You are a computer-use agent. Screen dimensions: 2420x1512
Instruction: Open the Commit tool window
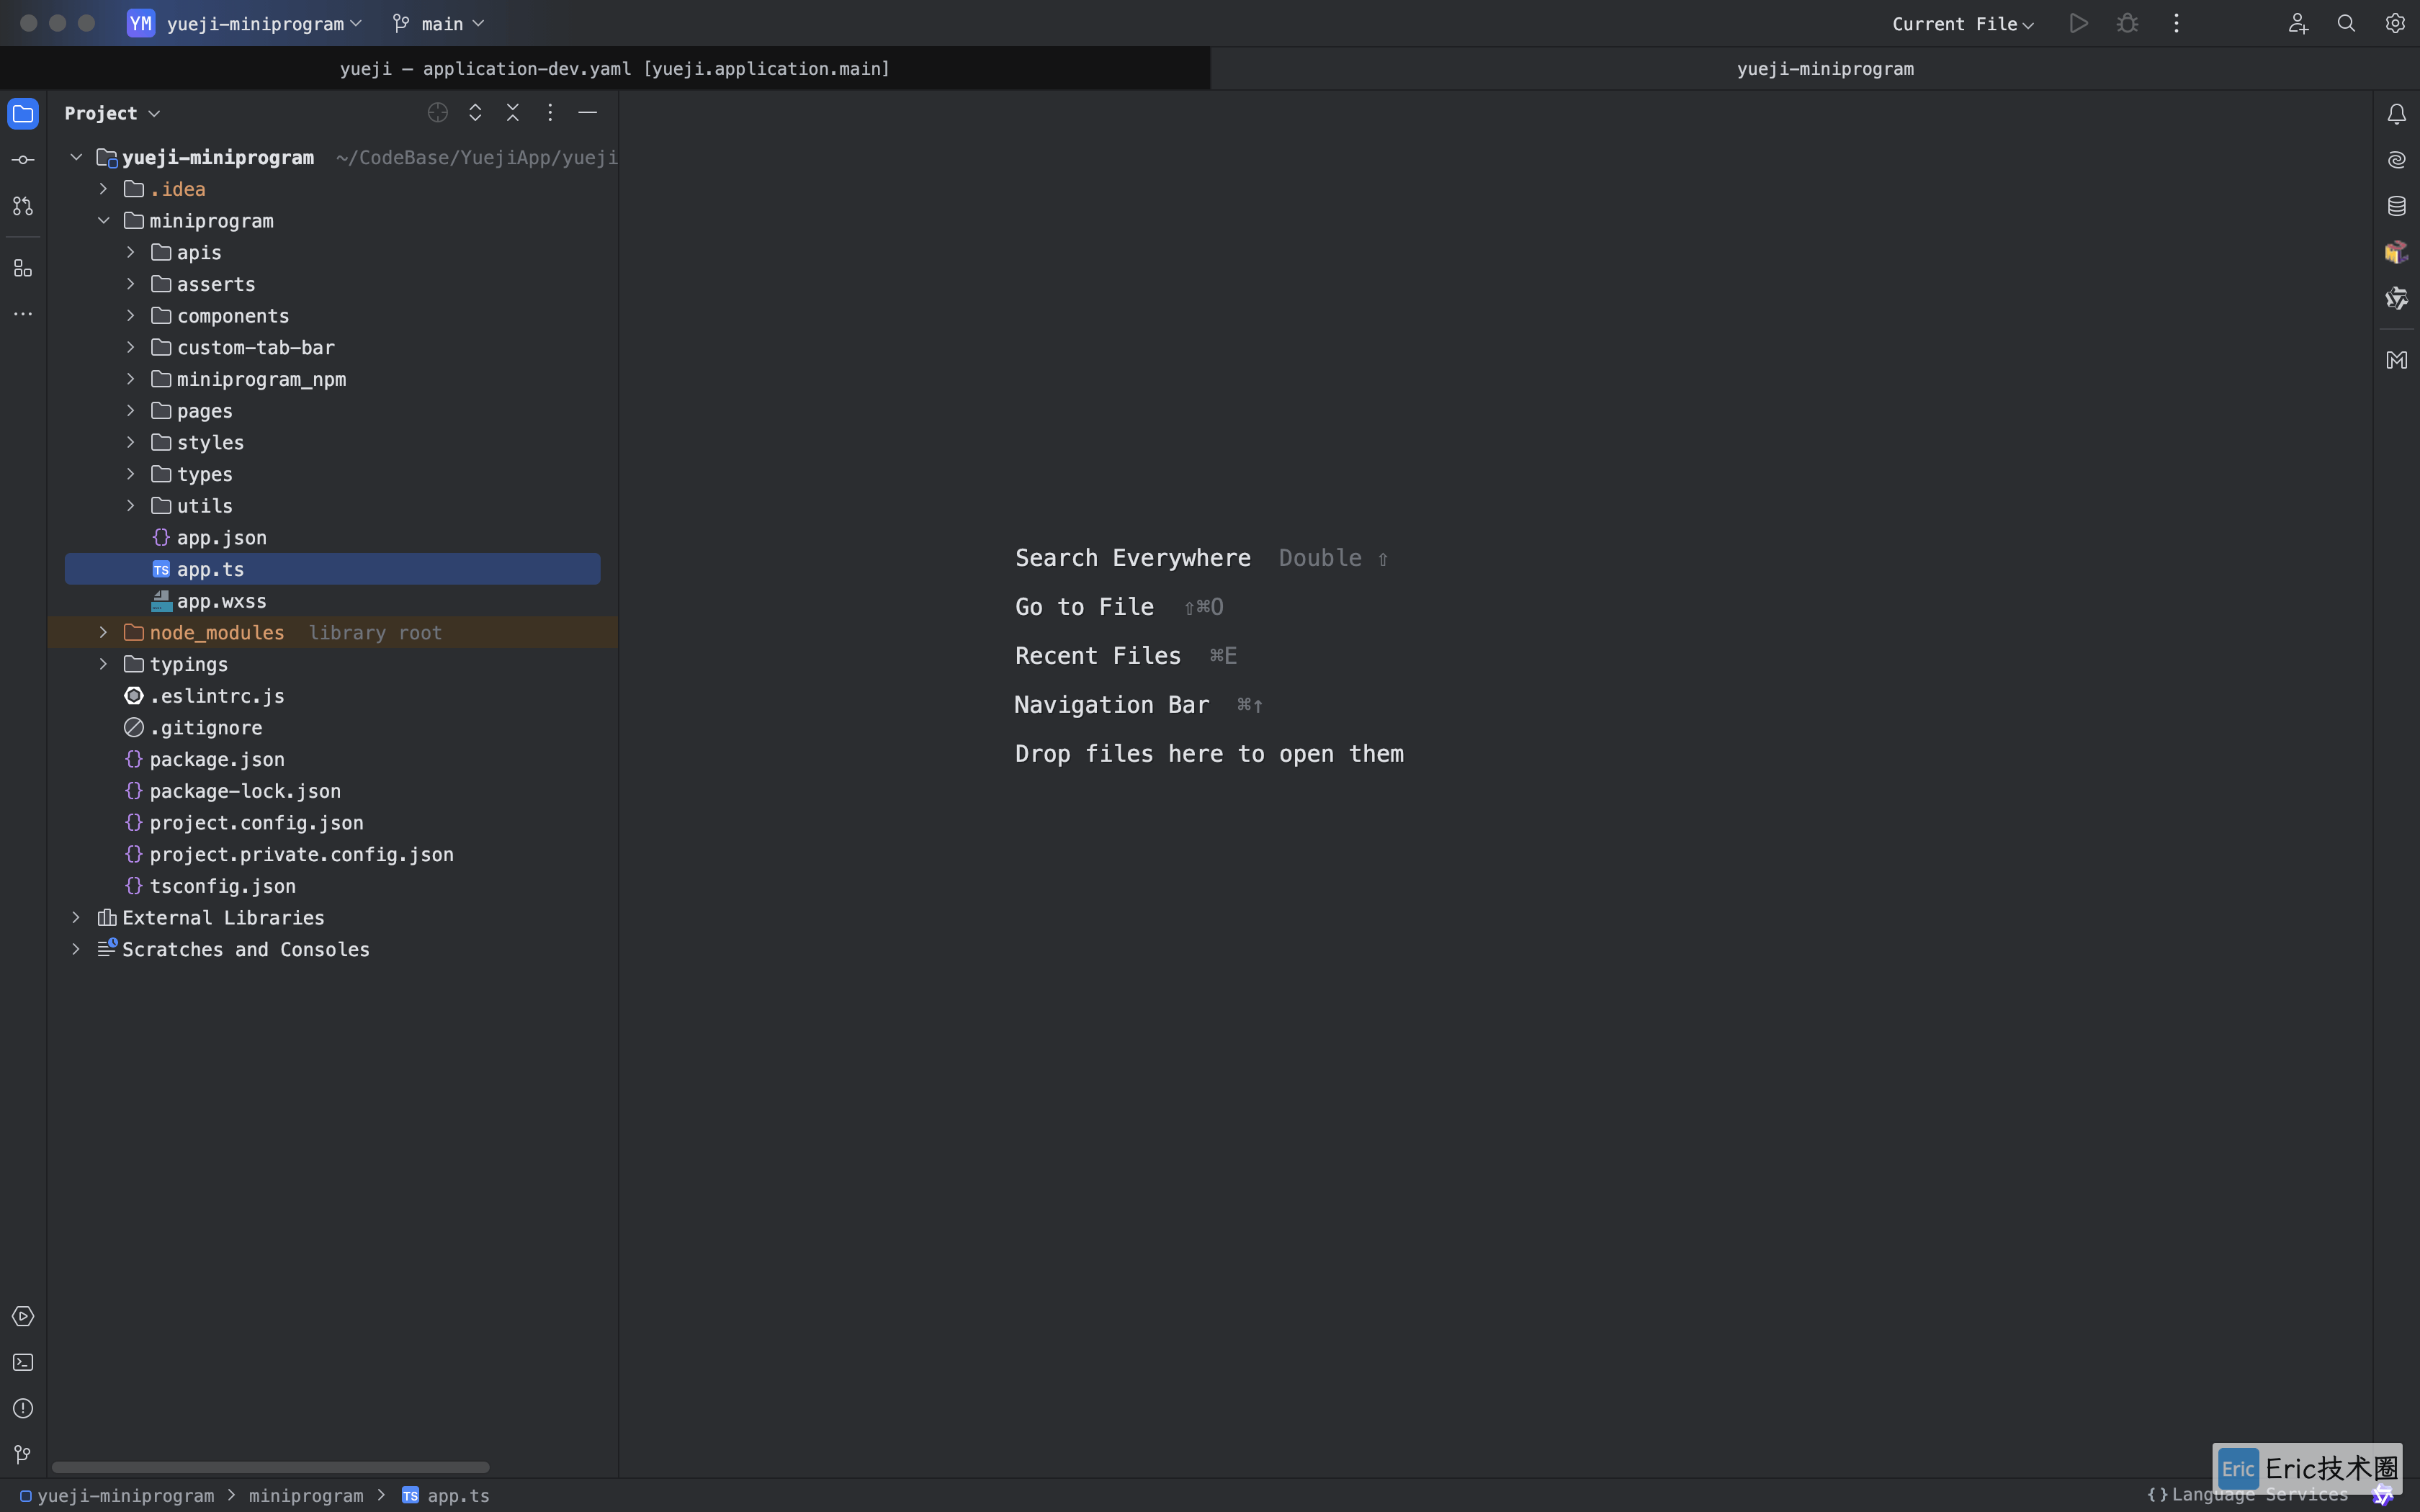pyautogui.click(x=23, y=160)
